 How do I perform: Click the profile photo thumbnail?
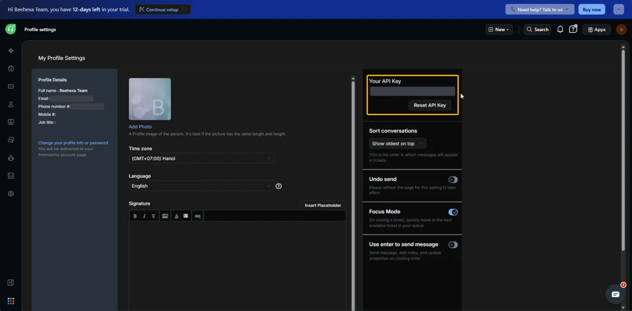pyautogui.click(x=150, y=99)
